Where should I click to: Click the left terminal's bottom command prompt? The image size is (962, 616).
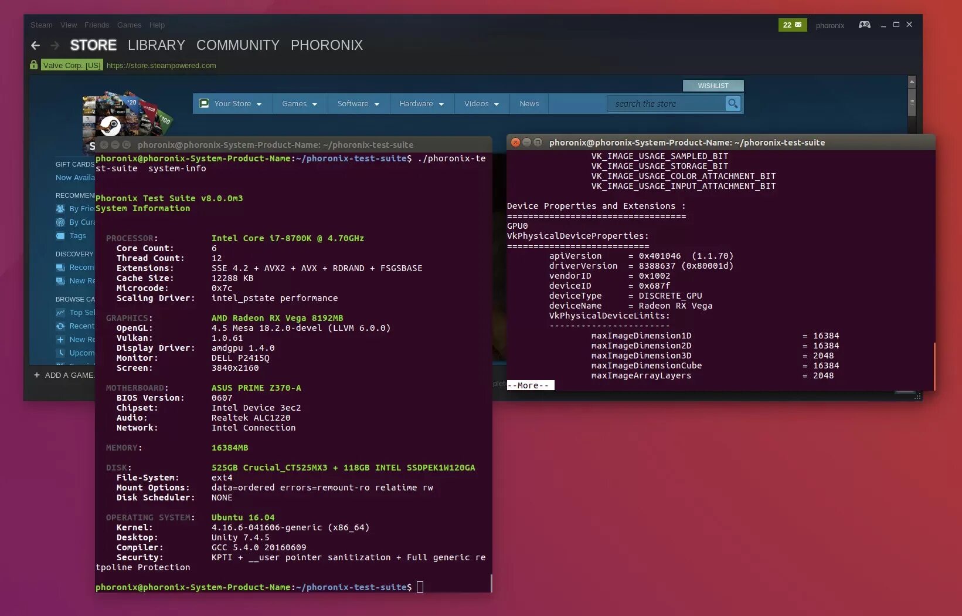click(x=259, y=587)
